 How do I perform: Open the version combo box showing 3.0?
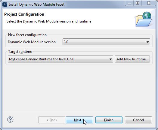[106, 42]
